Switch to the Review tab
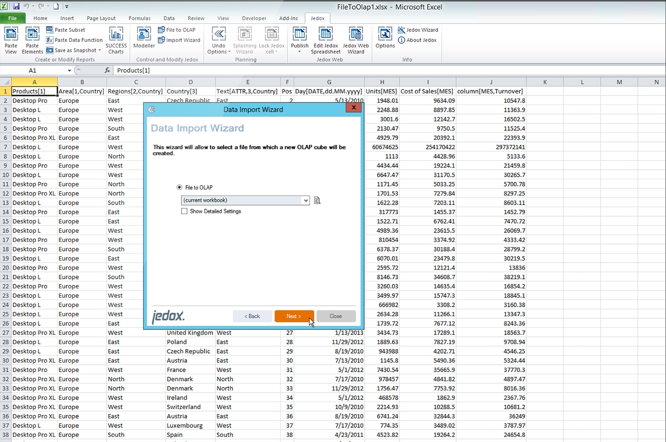 (196, 18)
